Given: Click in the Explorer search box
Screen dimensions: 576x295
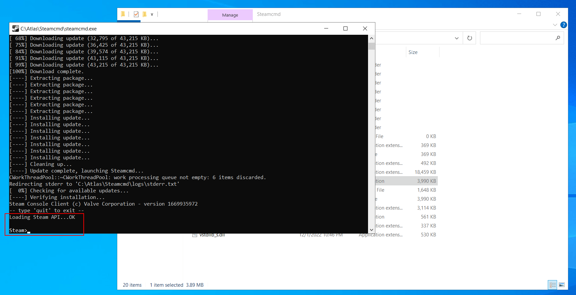Looking at the screenshot, I should 517,38.
